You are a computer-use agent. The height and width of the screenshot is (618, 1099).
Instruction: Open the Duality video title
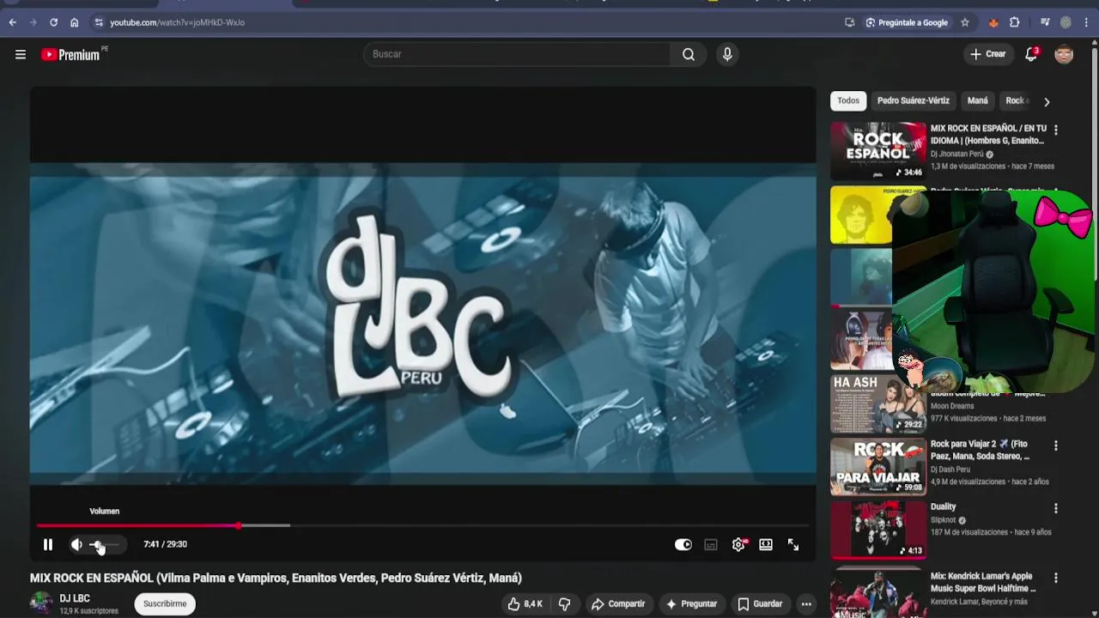coord(943,506)
